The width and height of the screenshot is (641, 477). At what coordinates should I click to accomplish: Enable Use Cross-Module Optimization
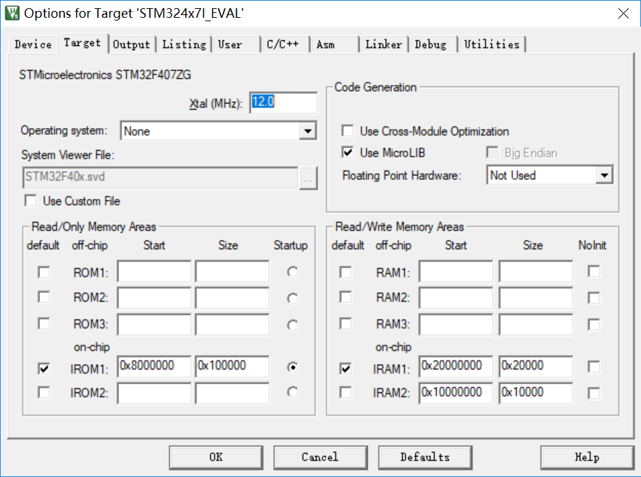348,131
